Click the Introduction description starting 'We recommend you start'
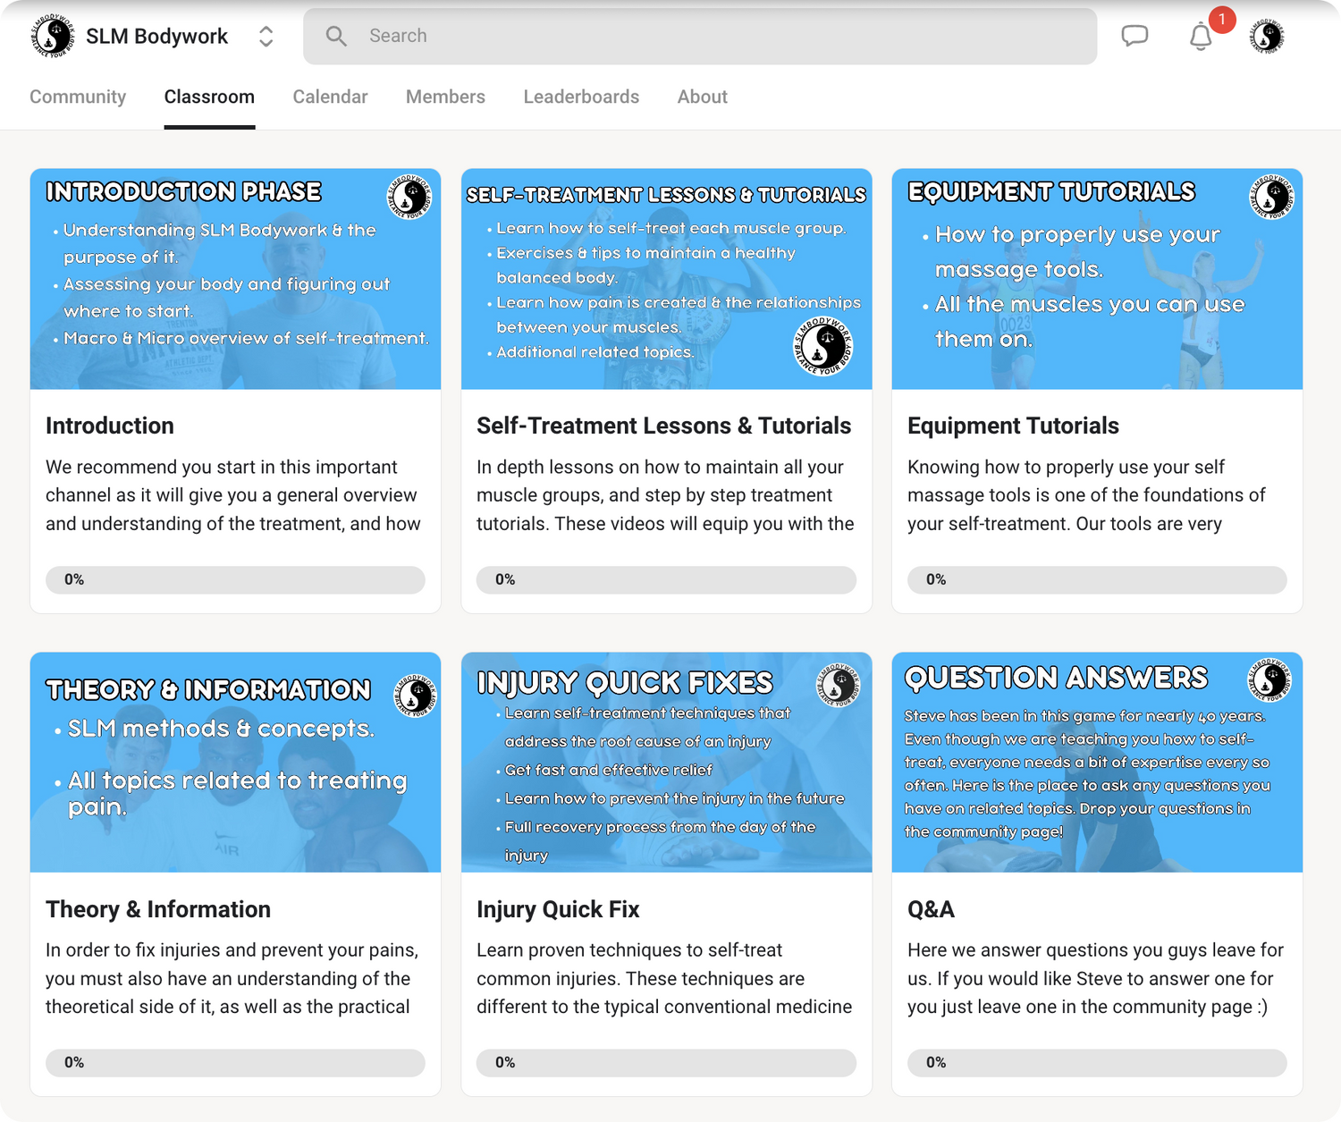 click(233, 495)
